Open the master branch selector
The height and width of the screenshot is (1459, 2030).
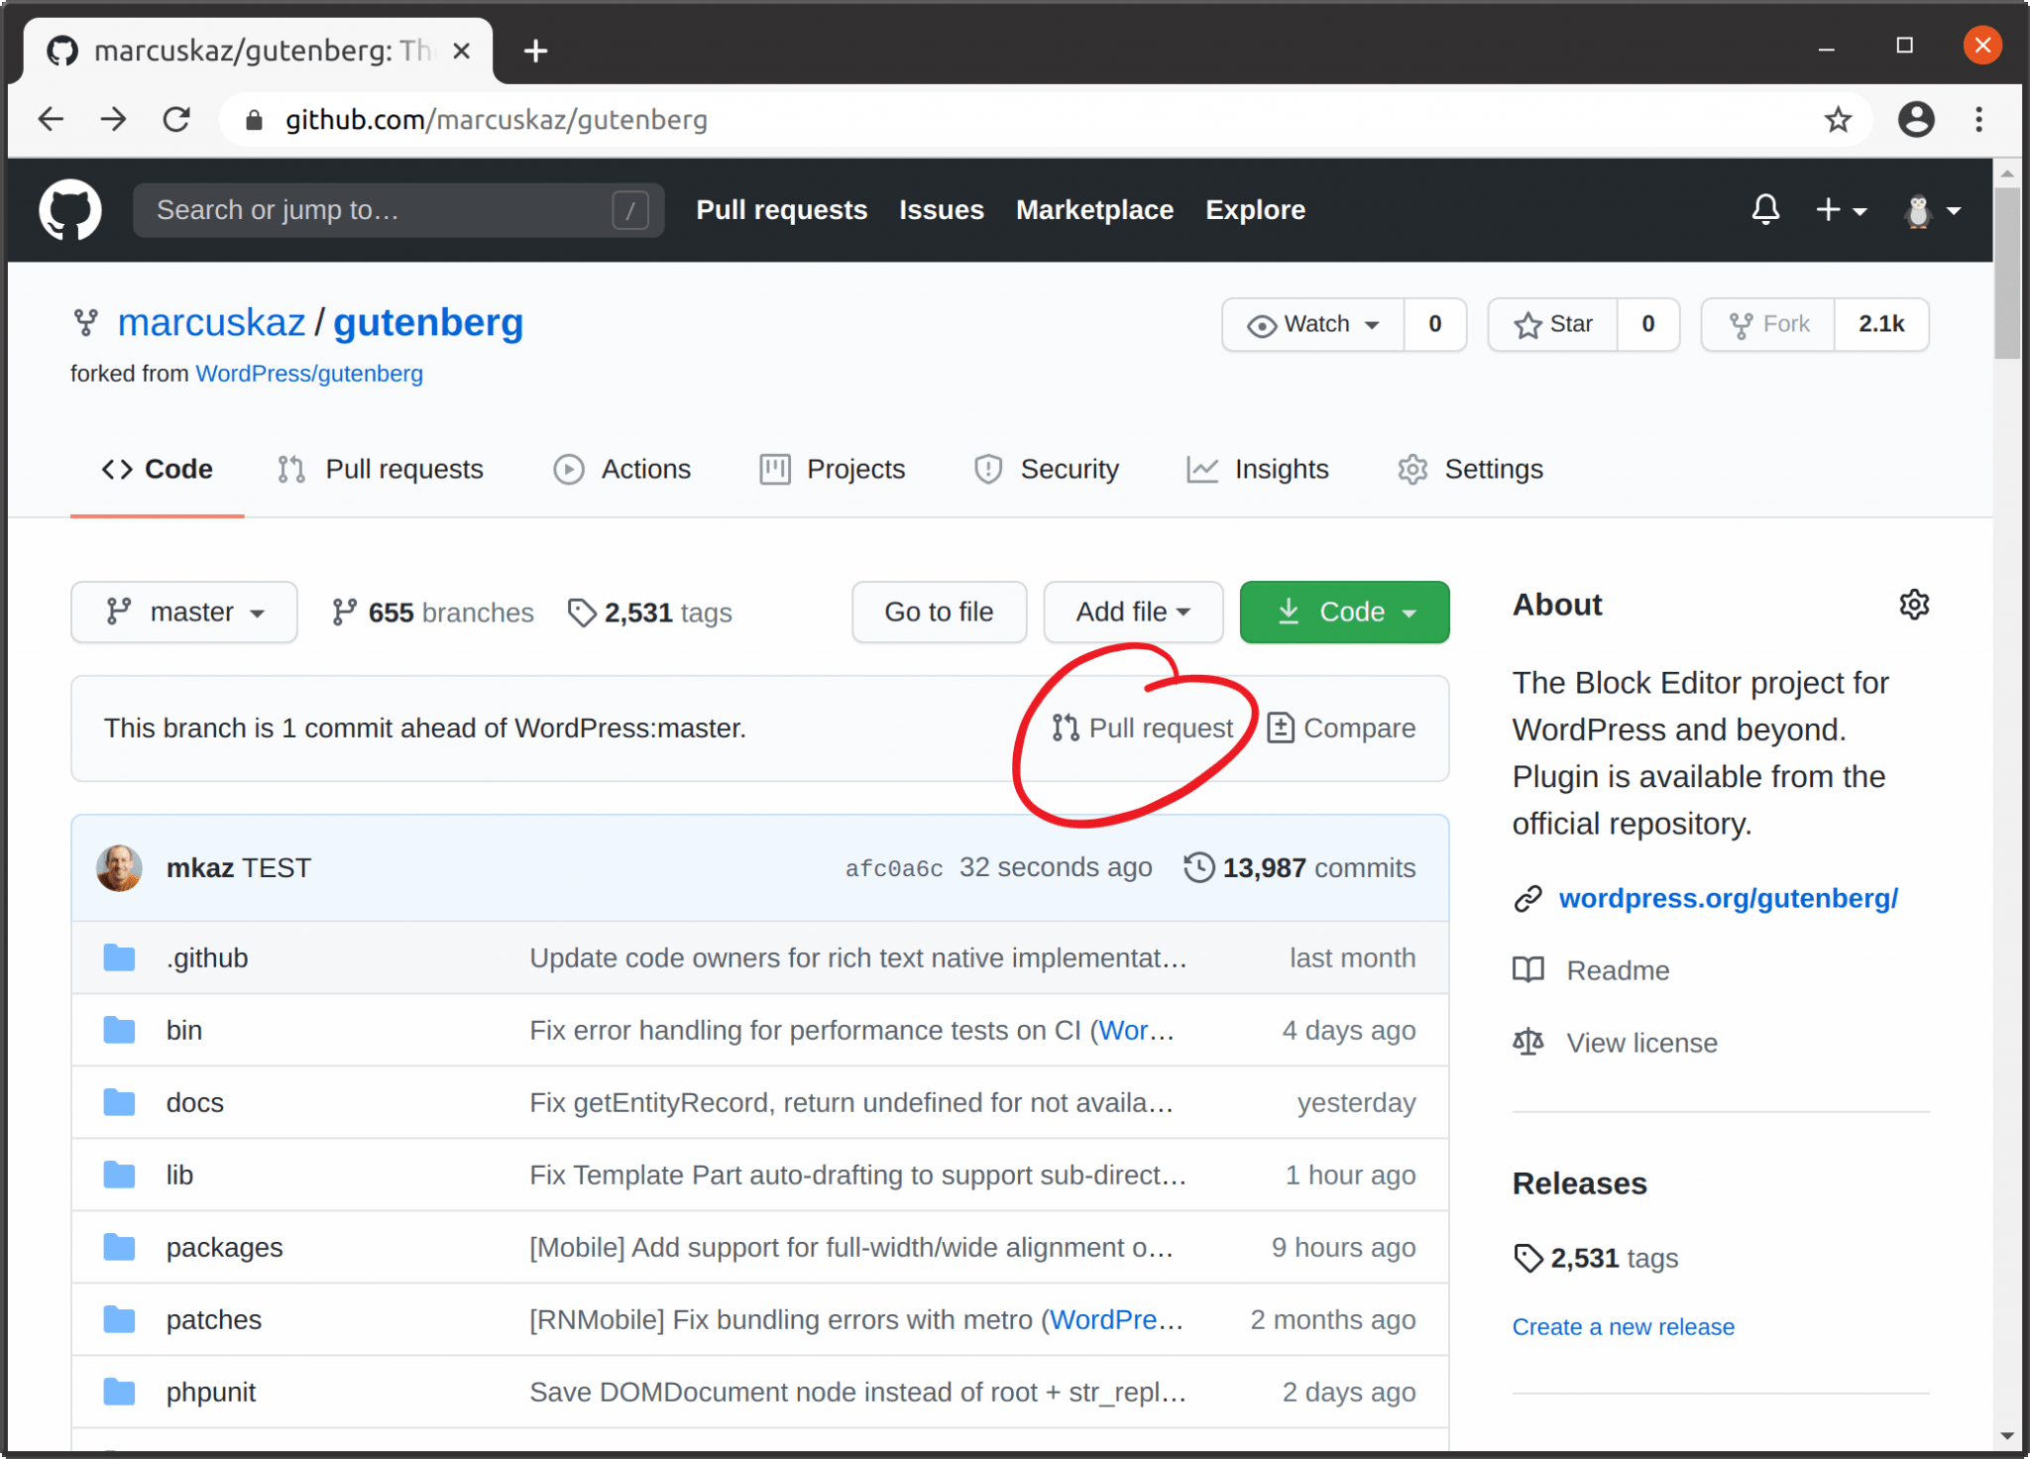[x=183, y=612]
